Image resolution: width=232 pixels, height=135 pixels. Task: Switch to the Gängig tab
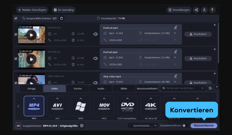(x=31, y=88)
